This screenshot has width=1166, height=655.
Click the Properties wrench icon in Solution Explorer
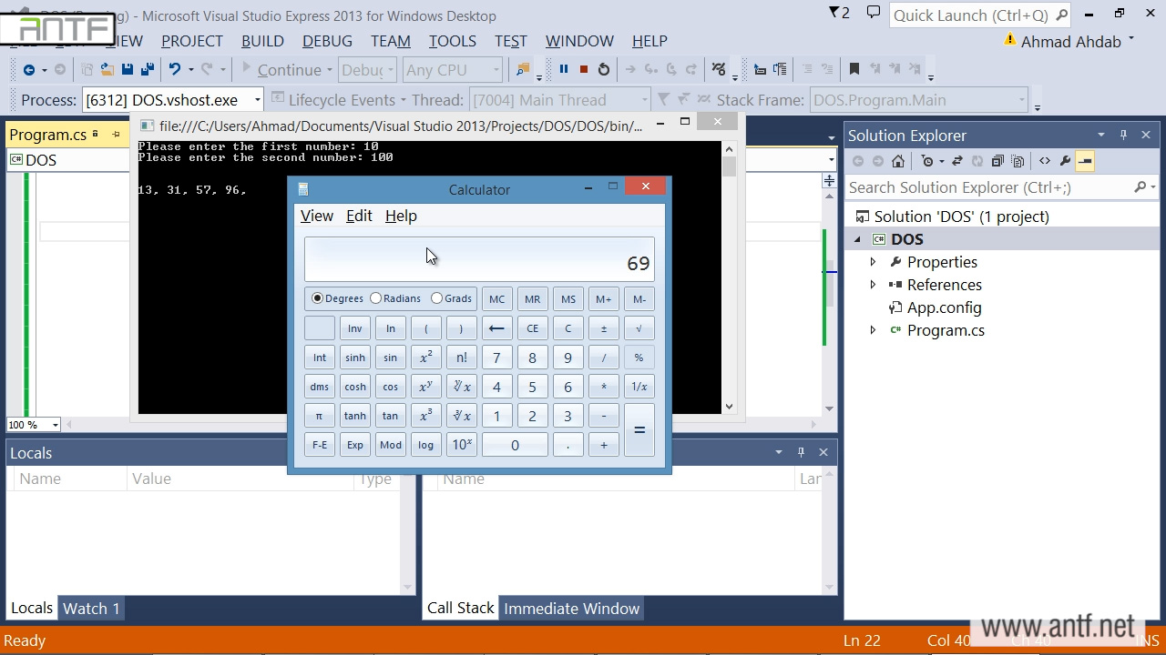point(1064,161)
